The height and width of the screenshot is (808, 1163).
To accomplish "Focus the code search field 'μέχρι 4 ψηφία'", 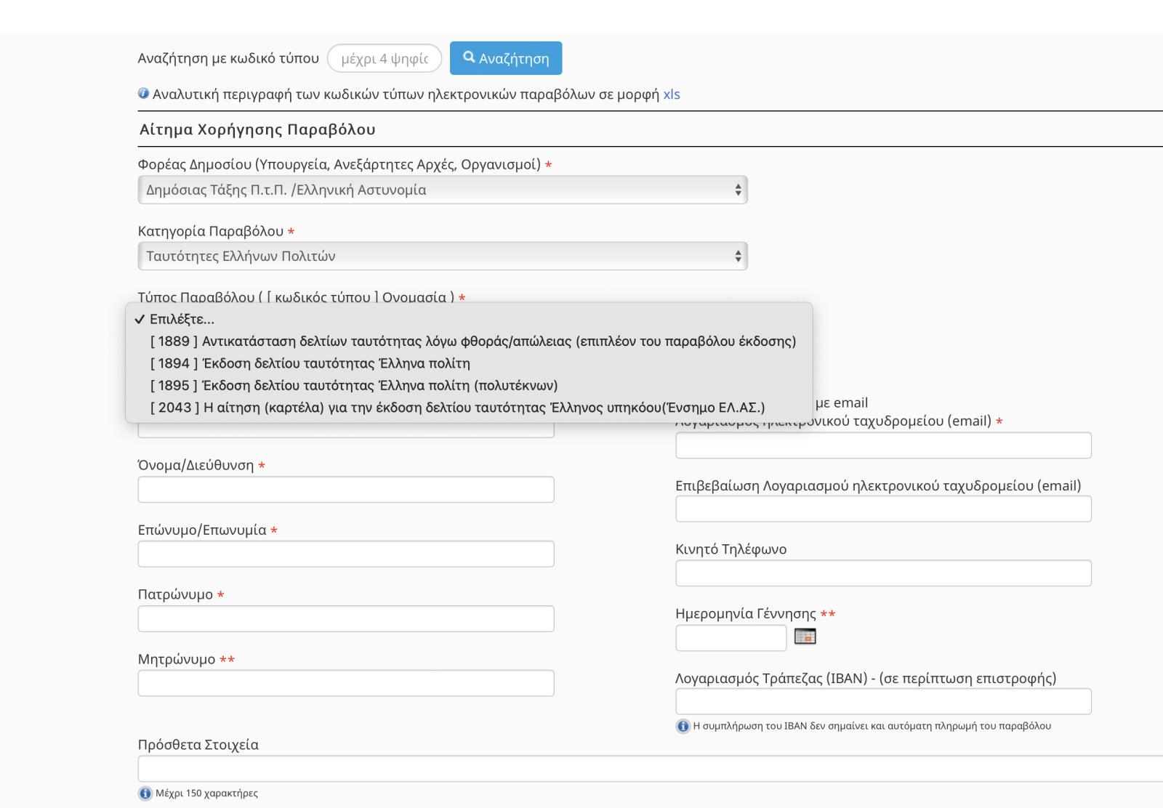I will [x=385, y=58].
